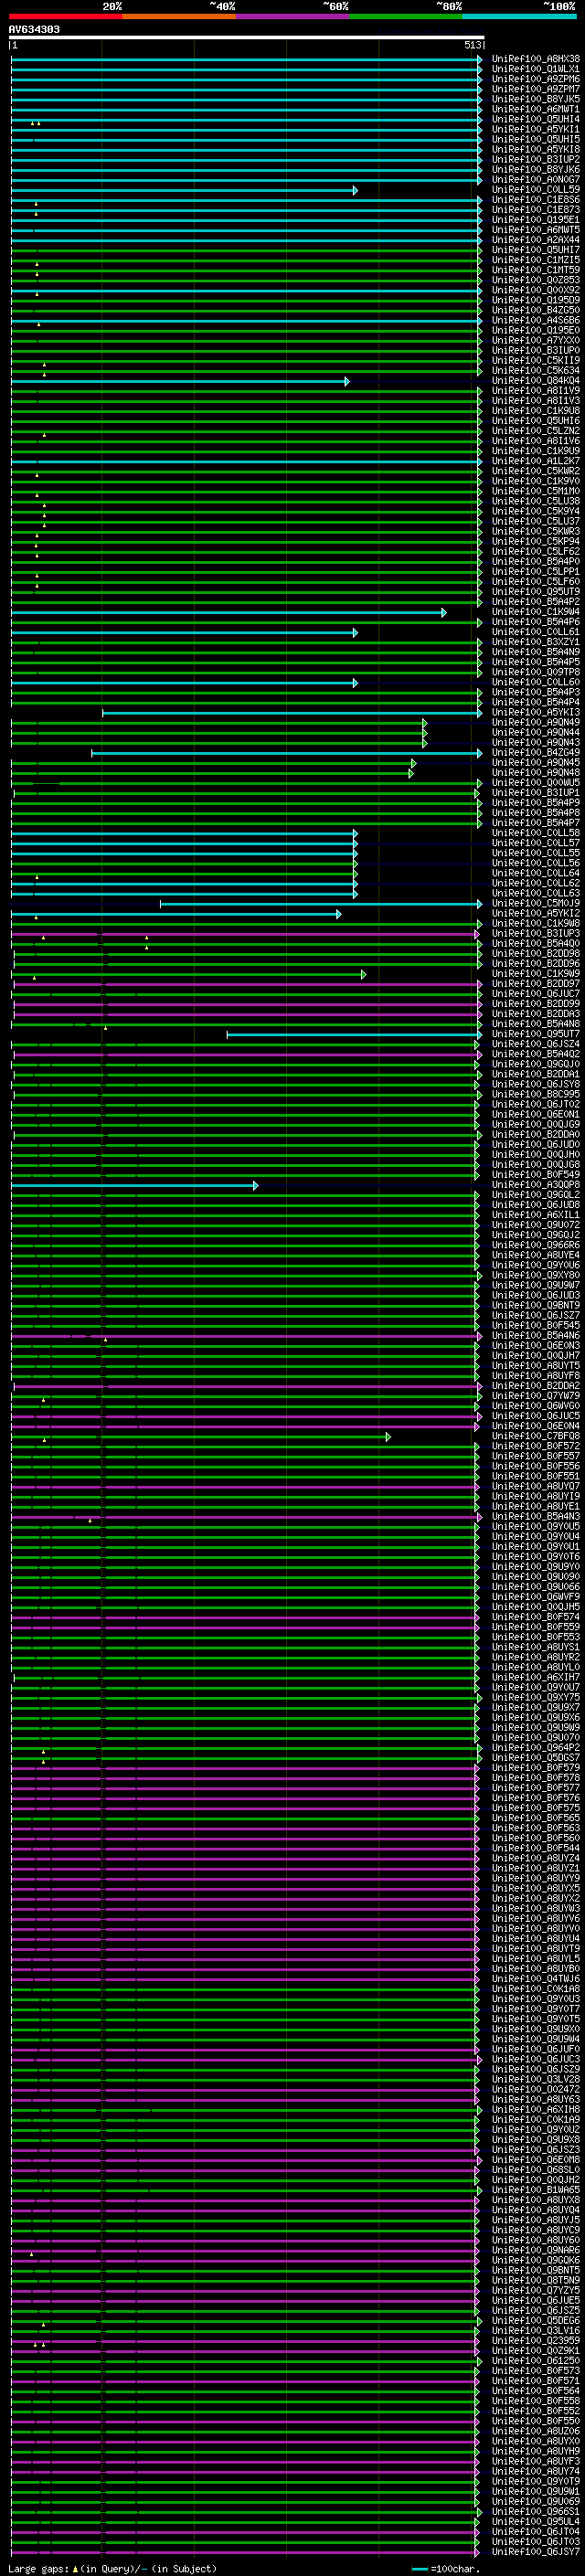The height and width of the screenshot is (2576, 585).
Task: Click the green ~80% identity legend segment
Action: click(406, 16)
